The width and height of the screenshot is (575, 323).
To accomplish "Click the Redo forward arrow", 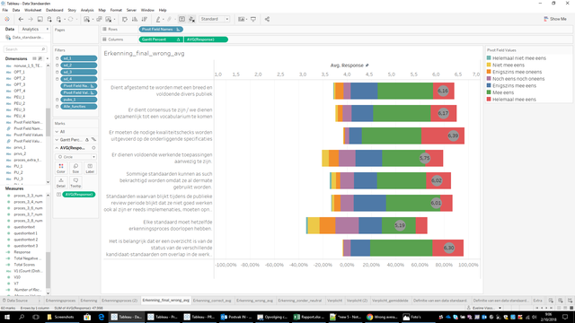I will [x=31, y=19].
